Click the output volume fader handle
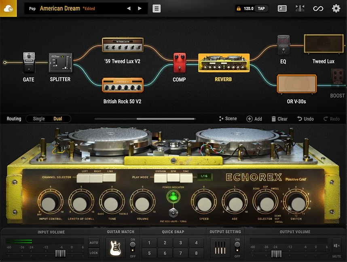Image resolution: width=347 pixels, height=262 pixels. (x=276, y=254)
